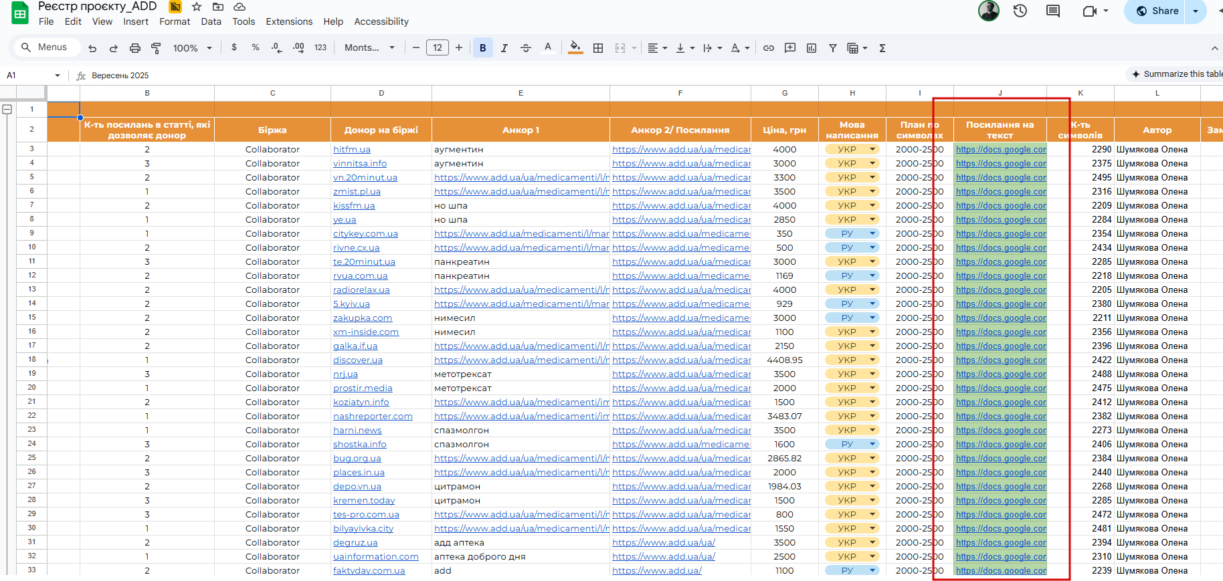Open the Extensions menu
Viewport: 1223px width, 581px height.
click(x=289, y=21)
